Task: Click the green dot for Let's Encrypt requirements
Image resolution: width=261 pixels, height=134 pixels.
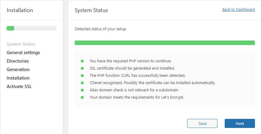Action: pos(82,97)
